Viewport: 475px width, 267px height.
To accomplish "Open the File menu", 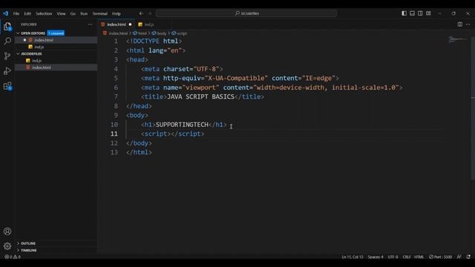I will tap(16, 13).
